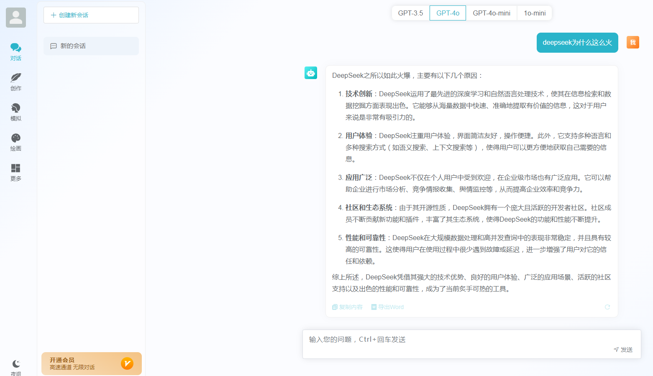Screen dimensions: 653x376
Task: Copy the reply with 复制内容
Action: click(x=347, y=307)
